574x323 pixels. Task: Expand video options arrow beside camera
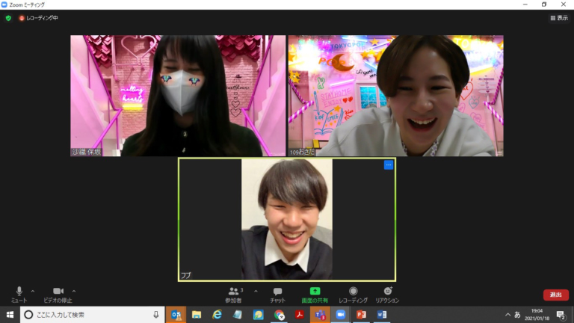click(x=74, y=291)
